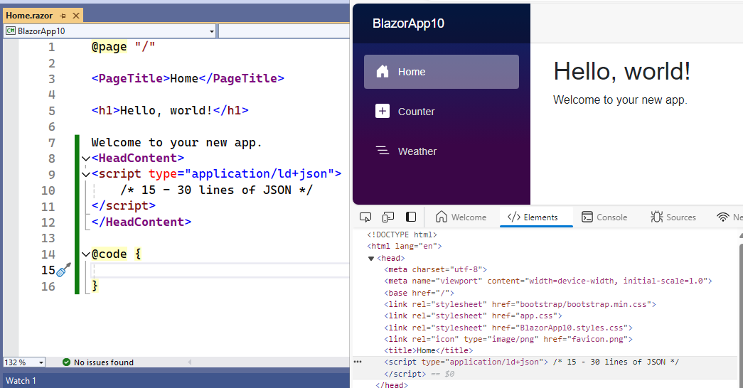Screen dimensions: 743x388
Task: Select the base href node
Action: click(x=419, y=293)
